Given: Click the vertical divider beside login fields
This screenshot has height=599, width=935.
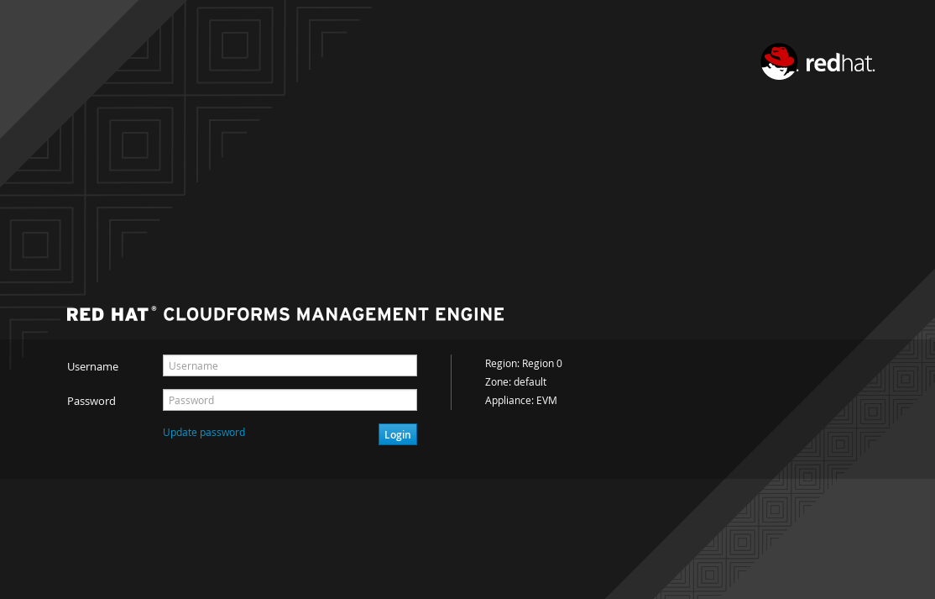Looking at the screenshot, I should point(451,382).
